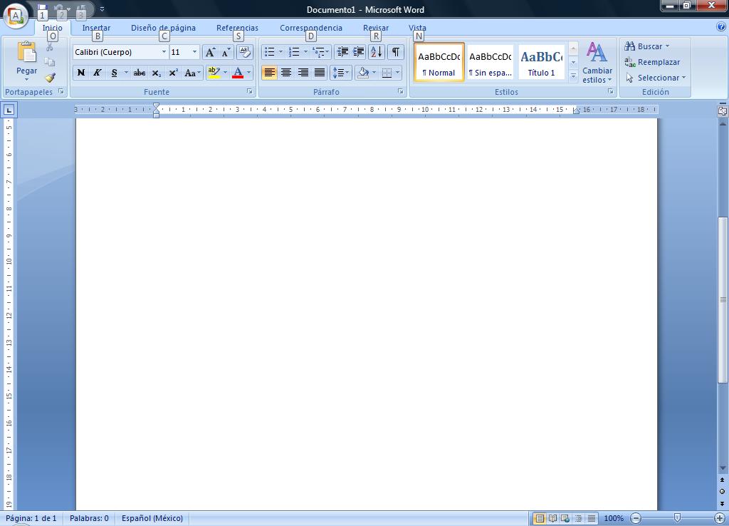Click the Clear Formatting icon
729x526 pixels.
coord(245,52)
